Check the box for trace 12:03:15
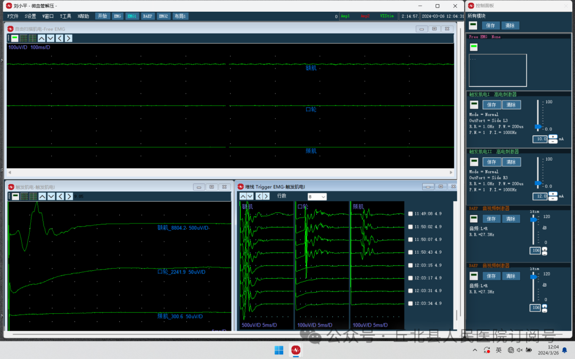 410,265
